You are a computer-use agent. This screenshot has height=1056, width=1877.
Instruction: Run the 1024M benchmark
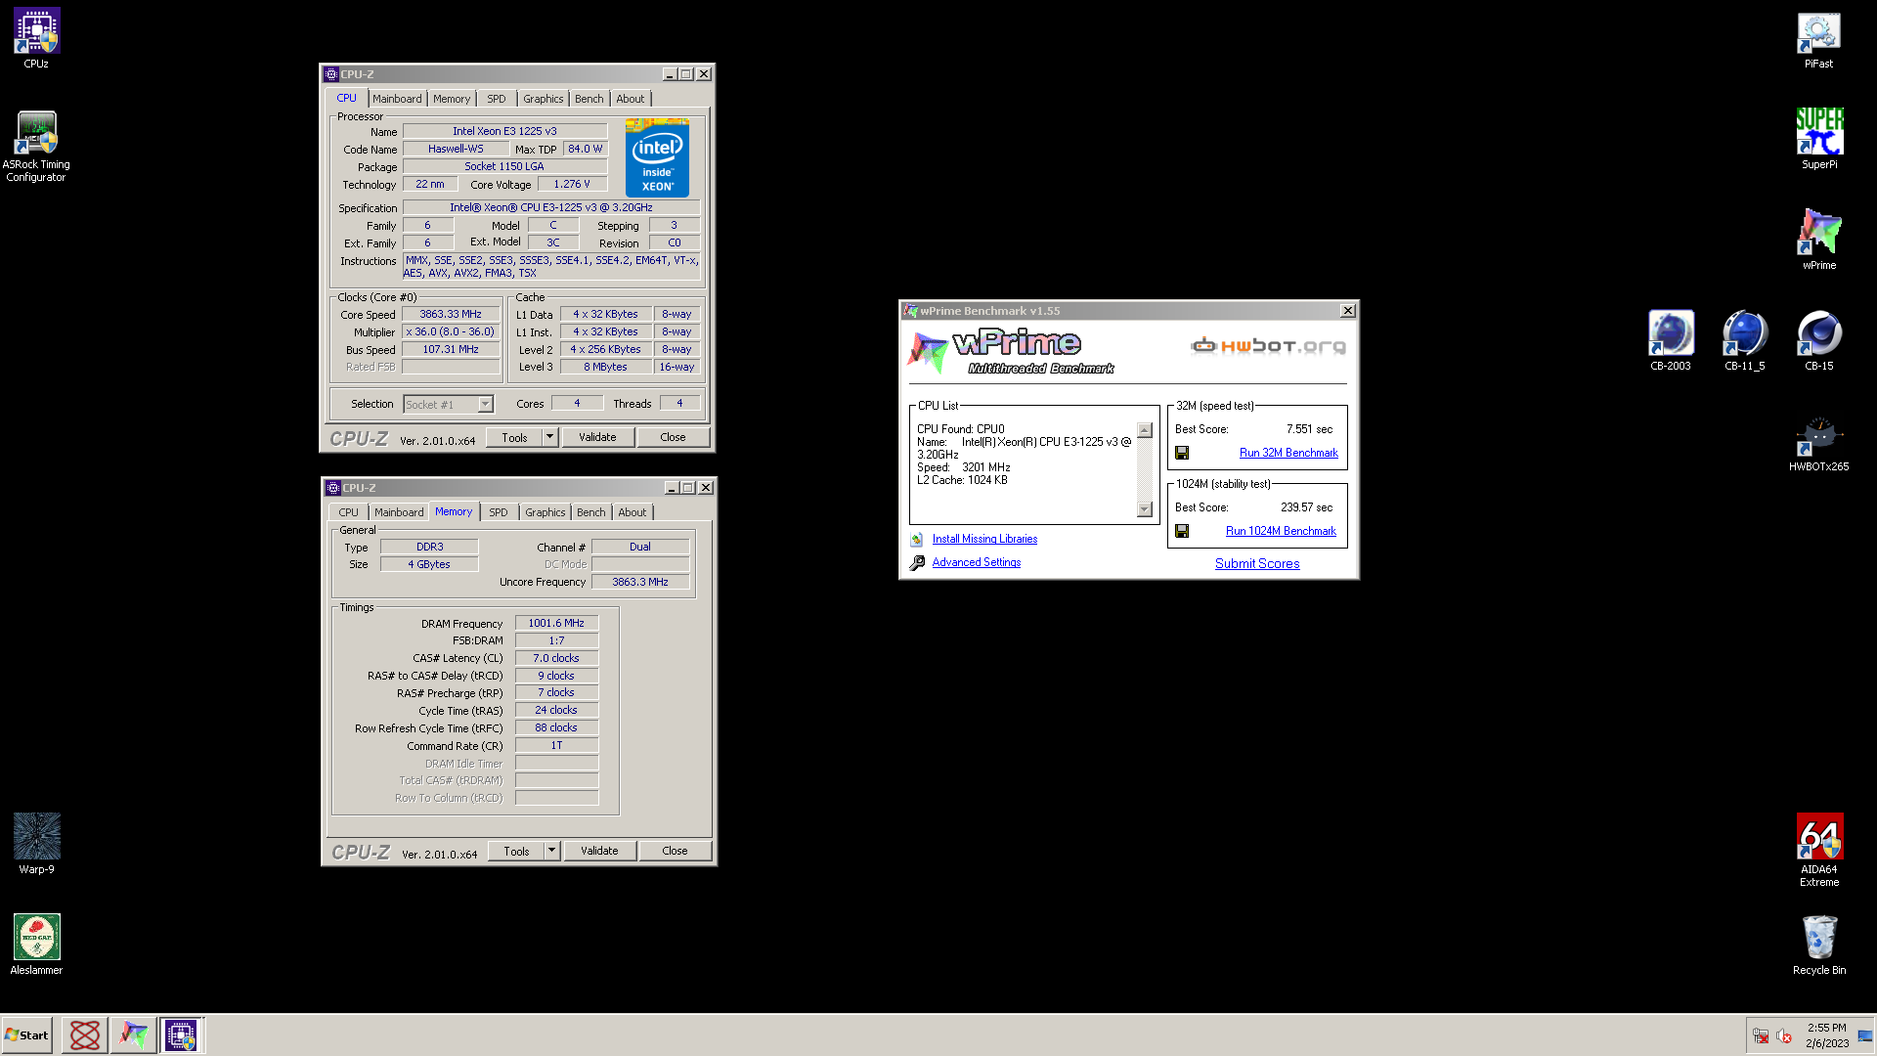[x=1281, y=531]
